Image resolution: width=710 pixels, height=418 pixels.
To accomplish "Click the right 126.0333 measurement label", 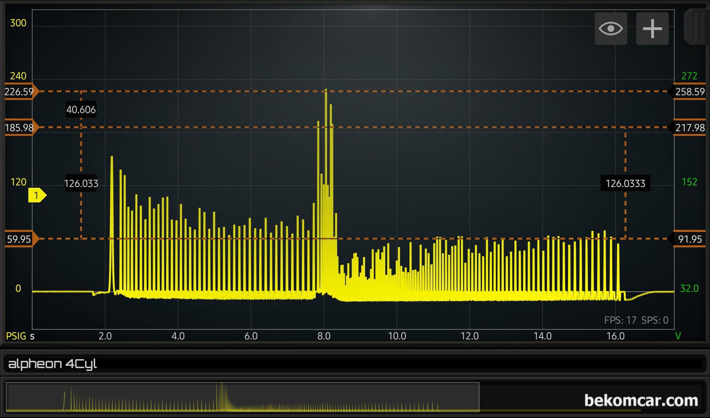I will click(x=625, y=183).
